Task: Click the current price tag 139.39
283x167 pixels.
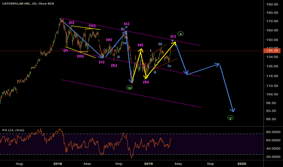Action: [x=272, y=50]
